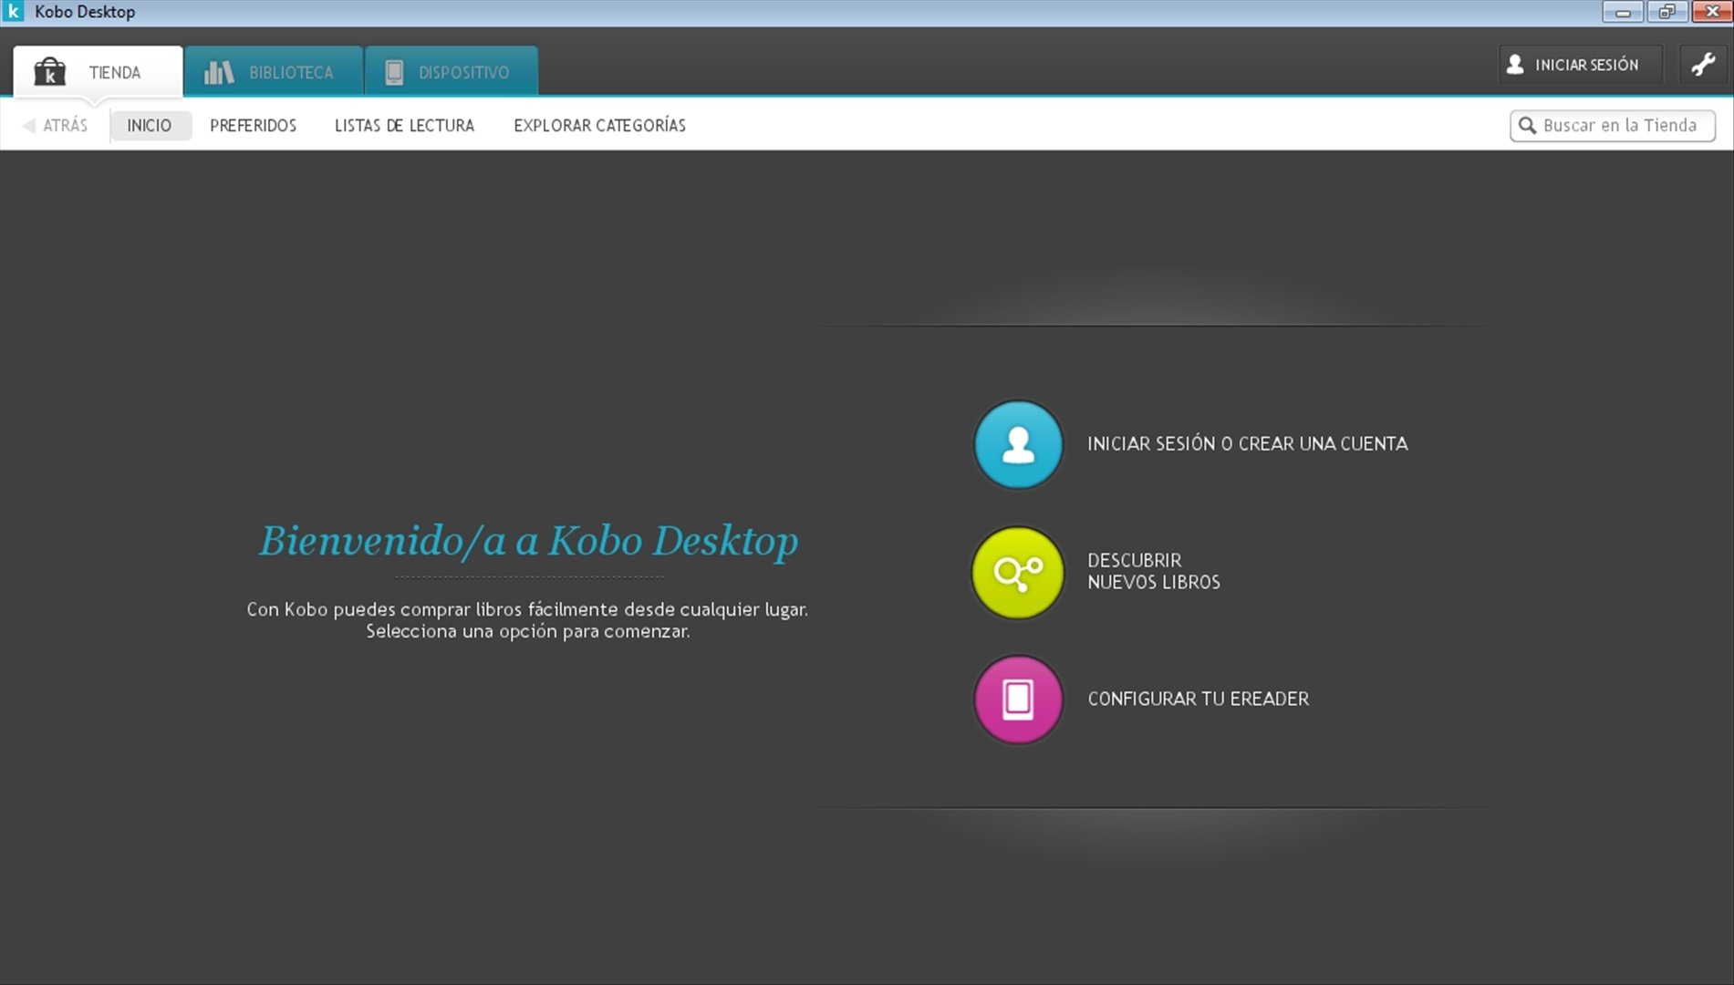1734x985 pixels.
Task: Click the Iniciar sesión o crear una cuenta link
Action: click(x=1247, y=444)
